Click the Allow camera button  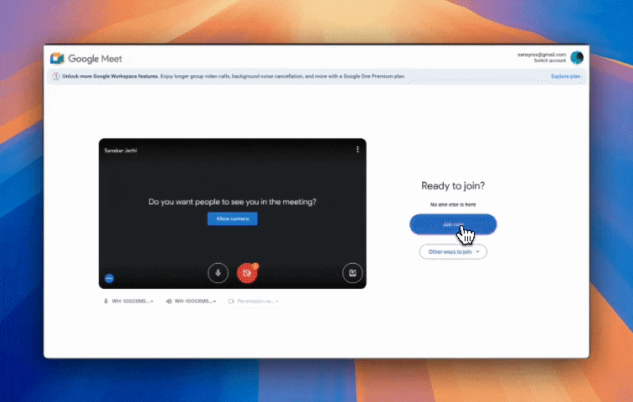click(233, 219)
